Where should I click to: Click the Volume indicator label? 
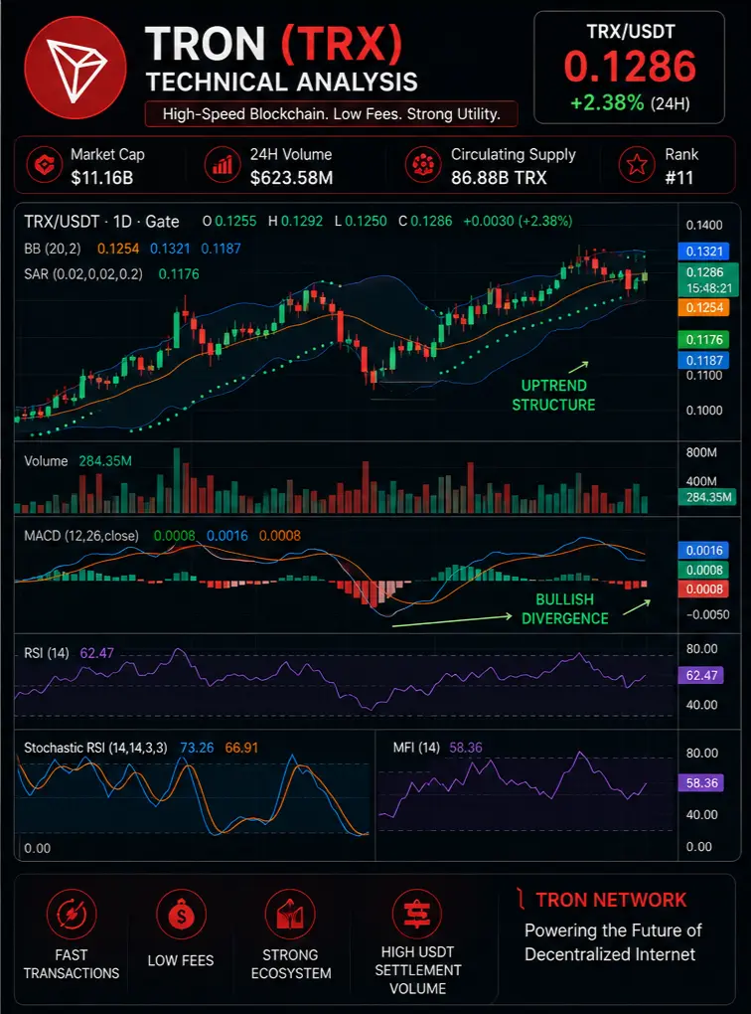46,461
